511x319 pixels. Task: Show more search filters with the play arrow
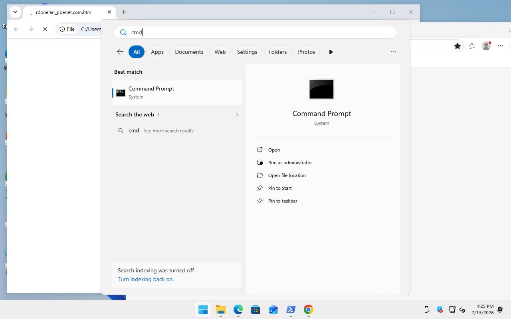click(x=331, y=52)
